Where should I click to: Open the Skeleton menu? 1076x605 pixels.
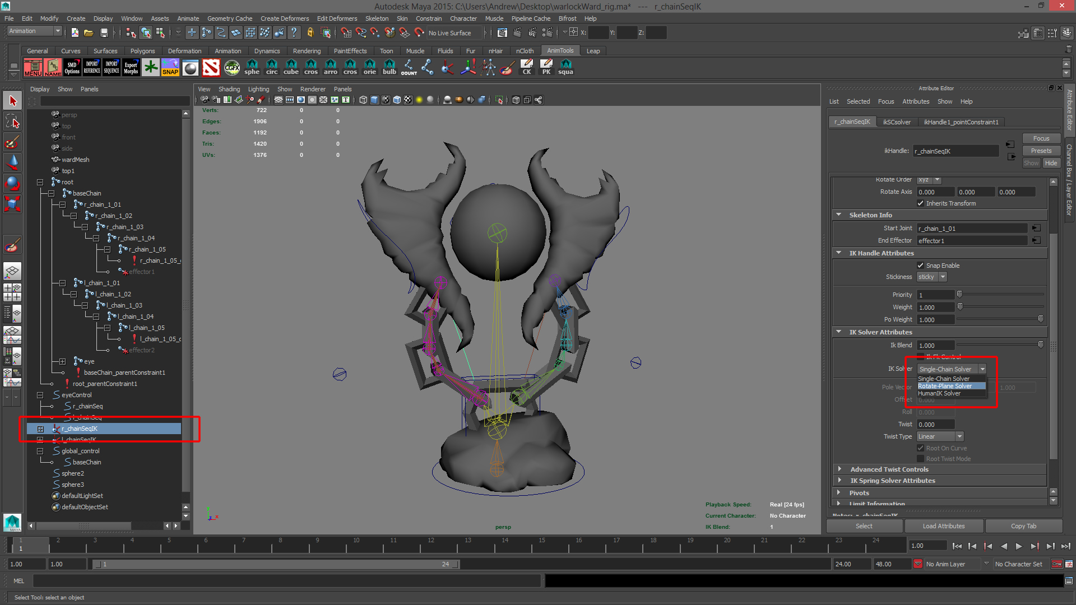tap(377, 18)
